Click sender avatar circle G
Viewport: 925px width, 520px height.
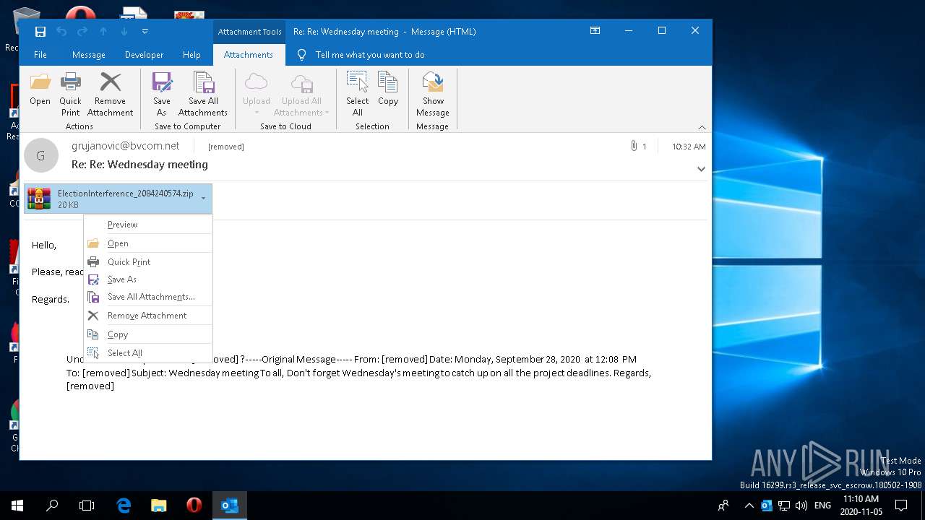40,155
